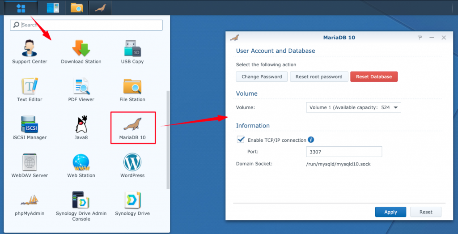Launch Synology Drive app

(132, 204)
